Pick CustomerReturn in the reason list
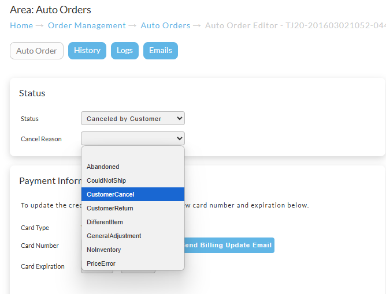The image size is (386, 294). click(x=133, y=208)
